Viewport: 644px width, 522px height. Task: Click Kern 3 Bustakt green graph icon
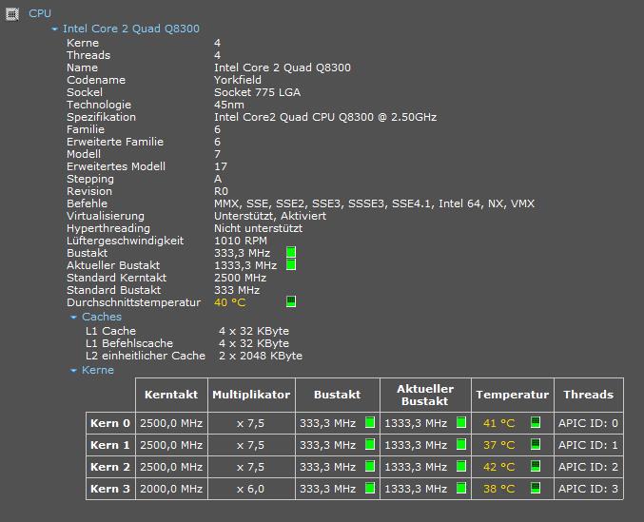[x=370, y=488]
